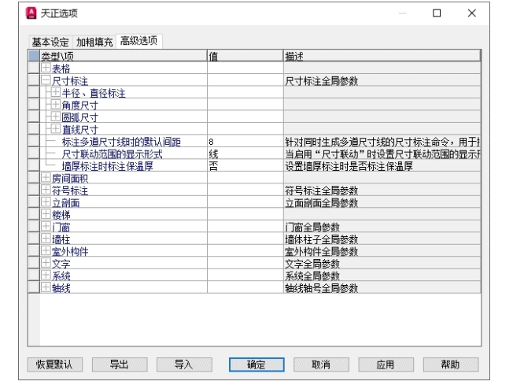Click the 类型\项 column header
513x385 pixels.
pos(124,56)
